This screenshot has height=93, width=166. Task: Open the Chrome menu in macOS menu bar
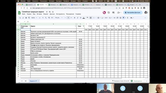click(23, 1)
